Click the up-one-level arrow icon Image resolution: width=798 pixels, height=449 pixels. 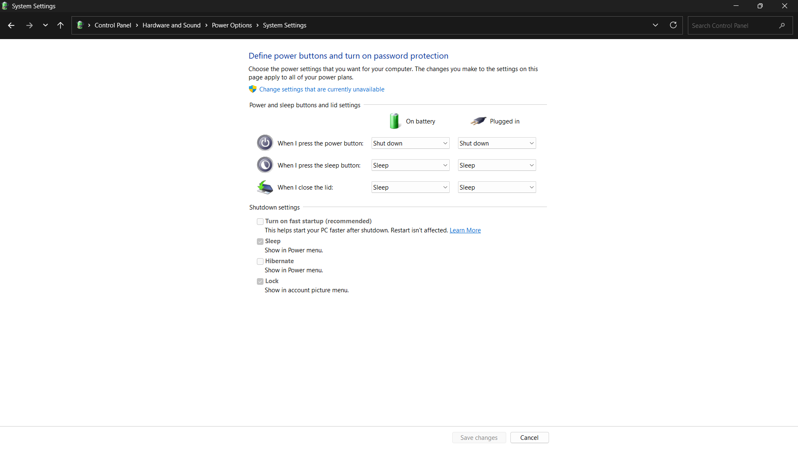point(60,25)
